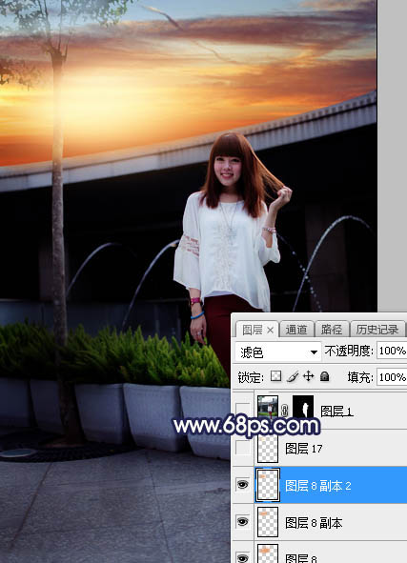The width and height of the screenshot is (407, 563).
Task: Switch to the 路径 tab
Action: point(332,330)
